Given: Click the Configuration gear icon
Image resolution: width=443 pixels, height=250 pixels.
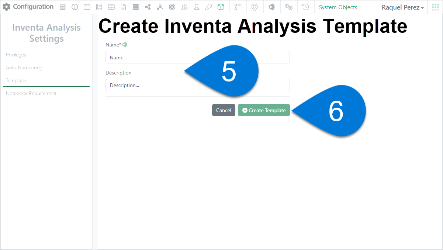Looking at the screenshot, I should [7, 7].
